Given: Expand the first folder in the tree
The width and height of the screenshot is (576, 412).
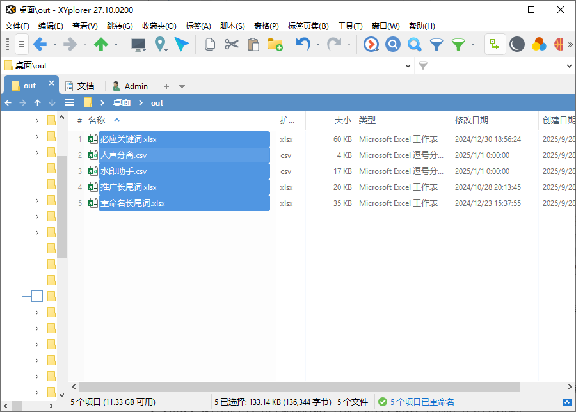Looking at the screenshot, I should [x=37, y=120].
